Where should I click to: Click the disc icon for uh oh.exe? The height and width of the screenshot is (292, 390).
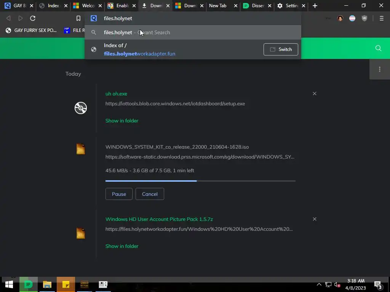coord(81,108)
